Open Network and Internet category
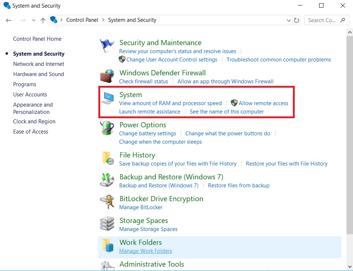The width and height of the screenshot is (353, 271). pyautogui.click(x=39, y=64)
